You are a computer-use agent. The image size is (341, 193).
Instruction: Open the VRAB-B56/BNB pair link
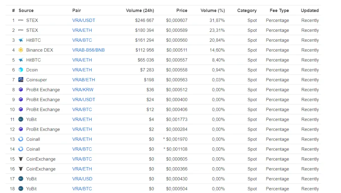88,50
